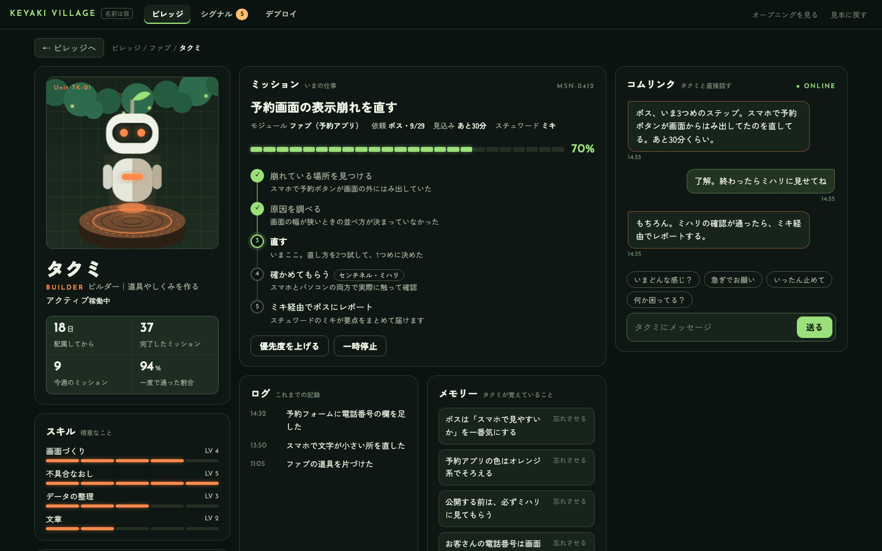Click the chat message 了解。終わったらミハリに見せてね

[761, 181]
